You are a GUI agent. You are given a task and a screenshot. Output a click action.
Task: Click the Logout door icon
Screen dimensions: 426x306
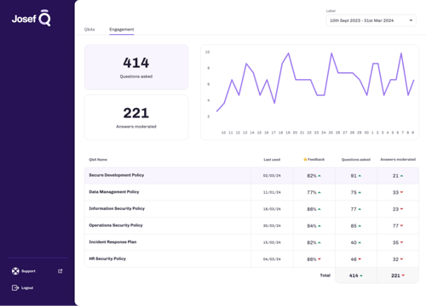click(x=15, y=288)
